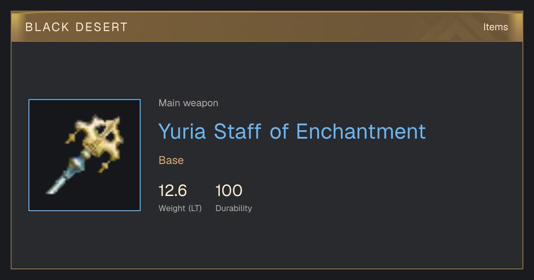Click the blue border of item frame
The height and width of the screenshot is (280, 534).
tap(29, 155)
